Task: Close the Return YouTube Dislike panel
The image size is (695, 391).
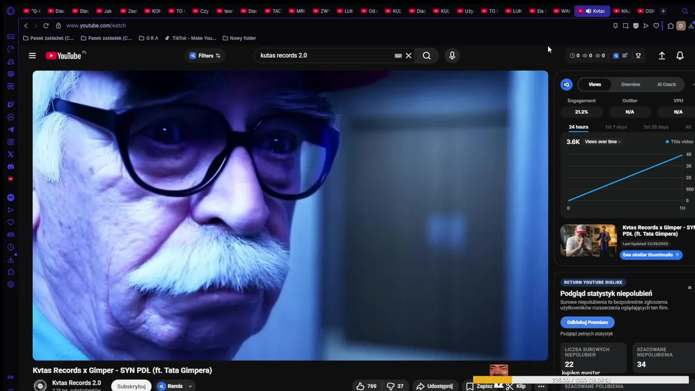Action: point(690,287)
